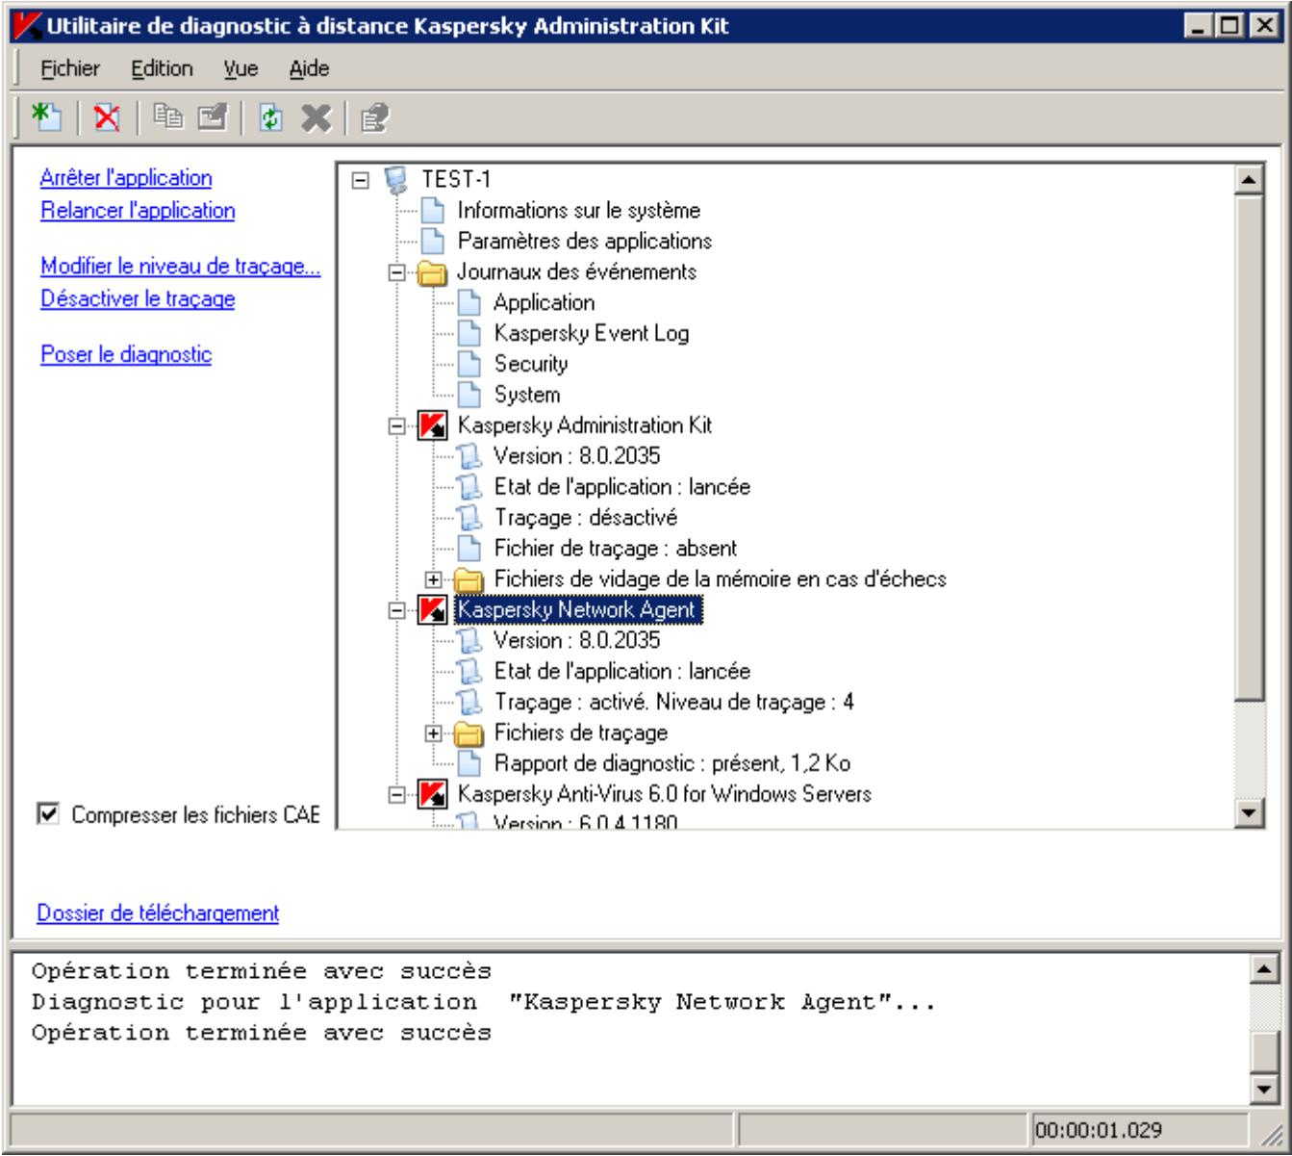Click the green arrows refresh toolbar icon

(x=271, y=118)
